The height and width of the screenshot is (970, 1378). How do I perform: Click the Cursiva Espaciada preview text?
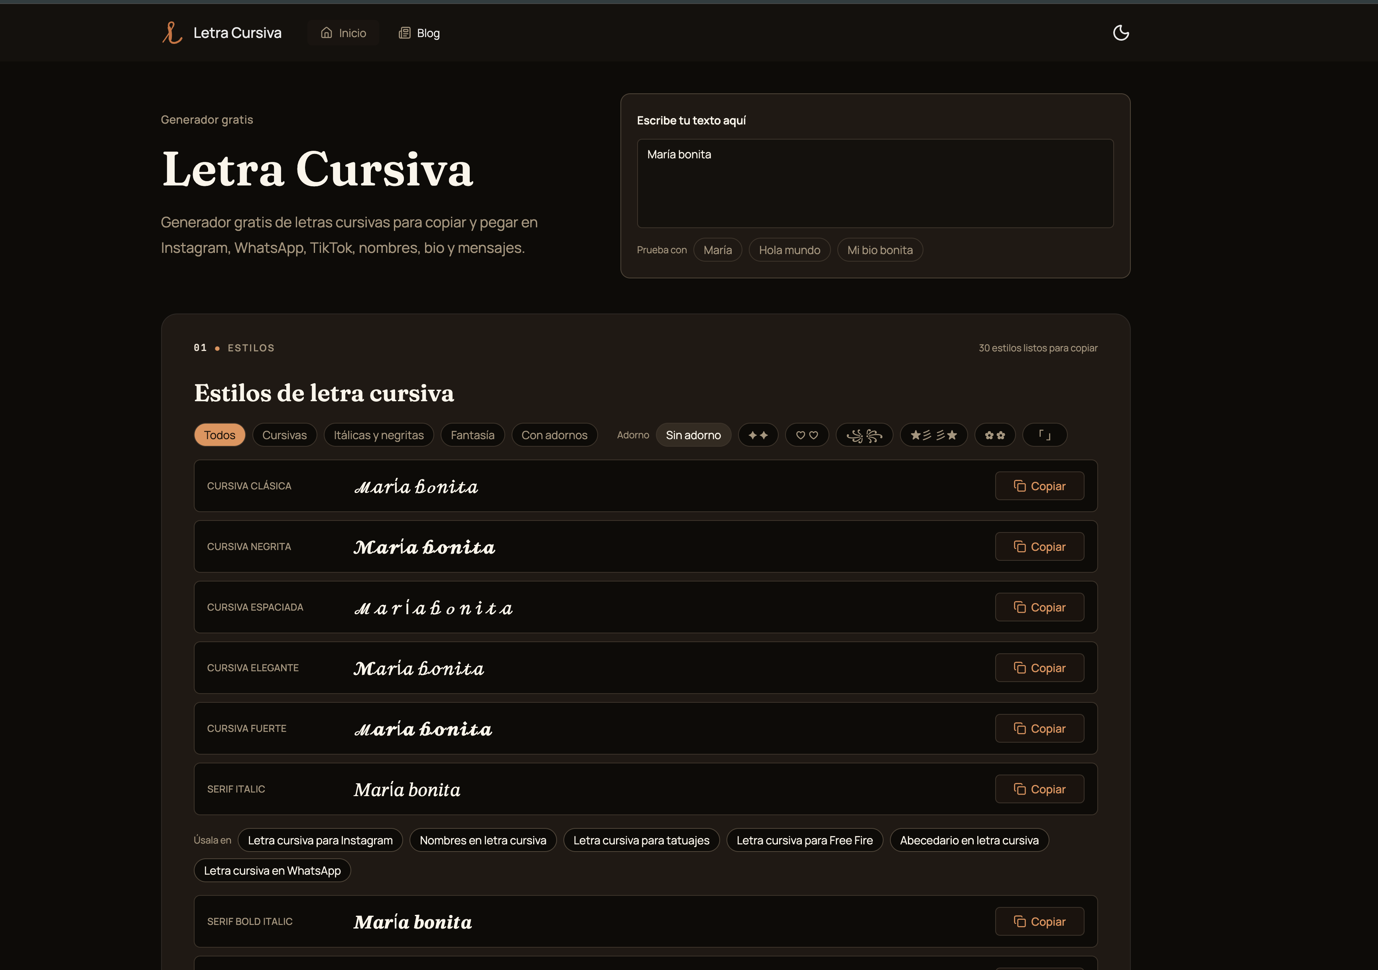pyautogui.click(x=433, y=607)
